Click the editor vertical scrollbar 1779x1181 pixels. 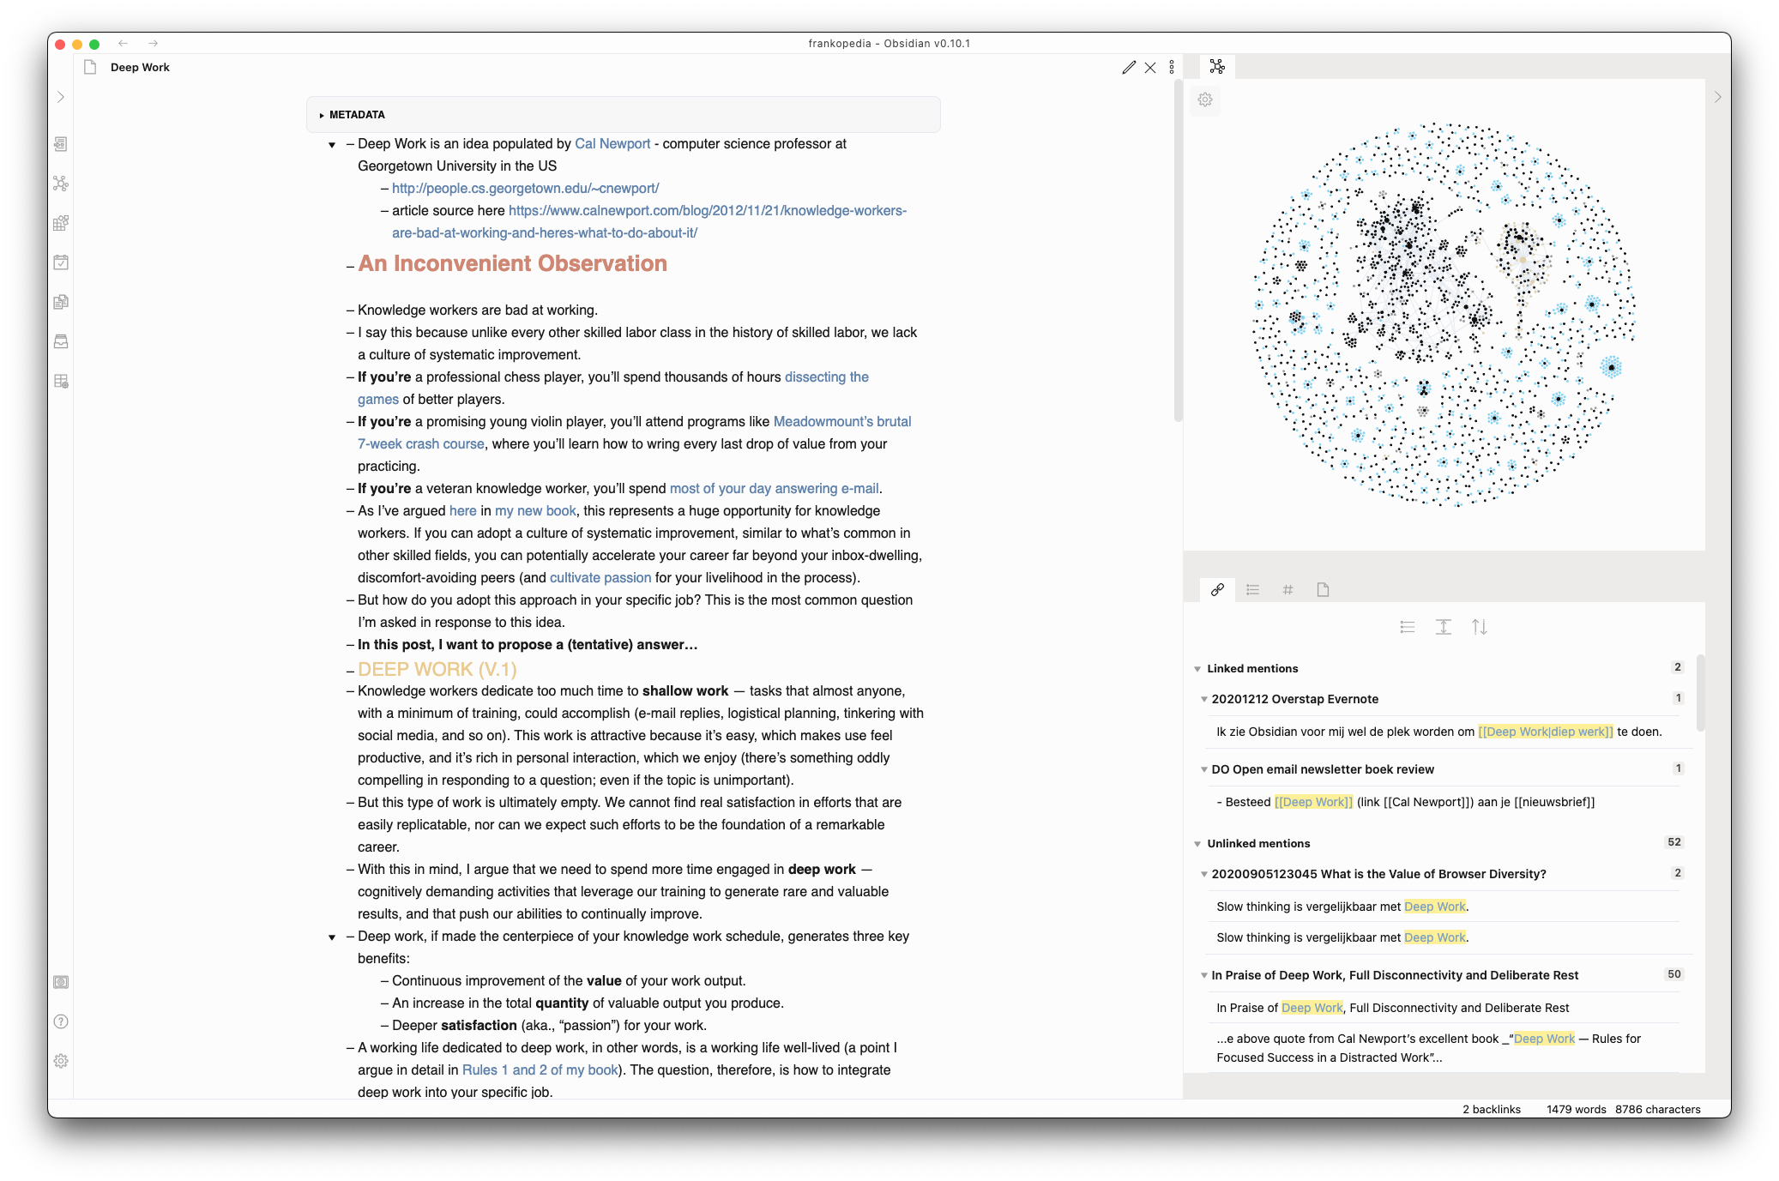click(x=1178, y=249)
